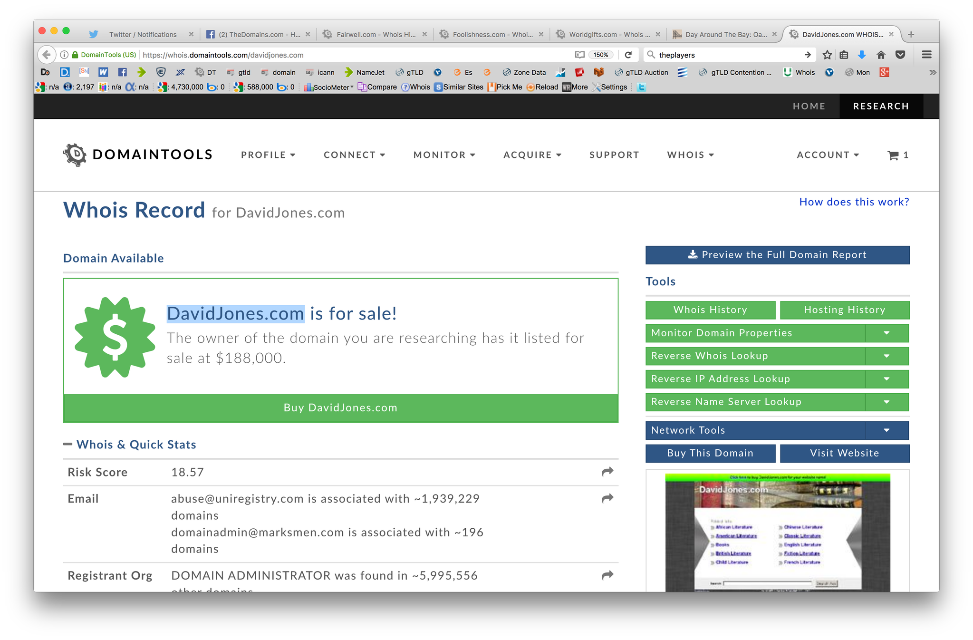This screenshot has width=973, height=640.
Task: Select the Research top navigation item
Action: pyautogui.click(x=881, y=106)
